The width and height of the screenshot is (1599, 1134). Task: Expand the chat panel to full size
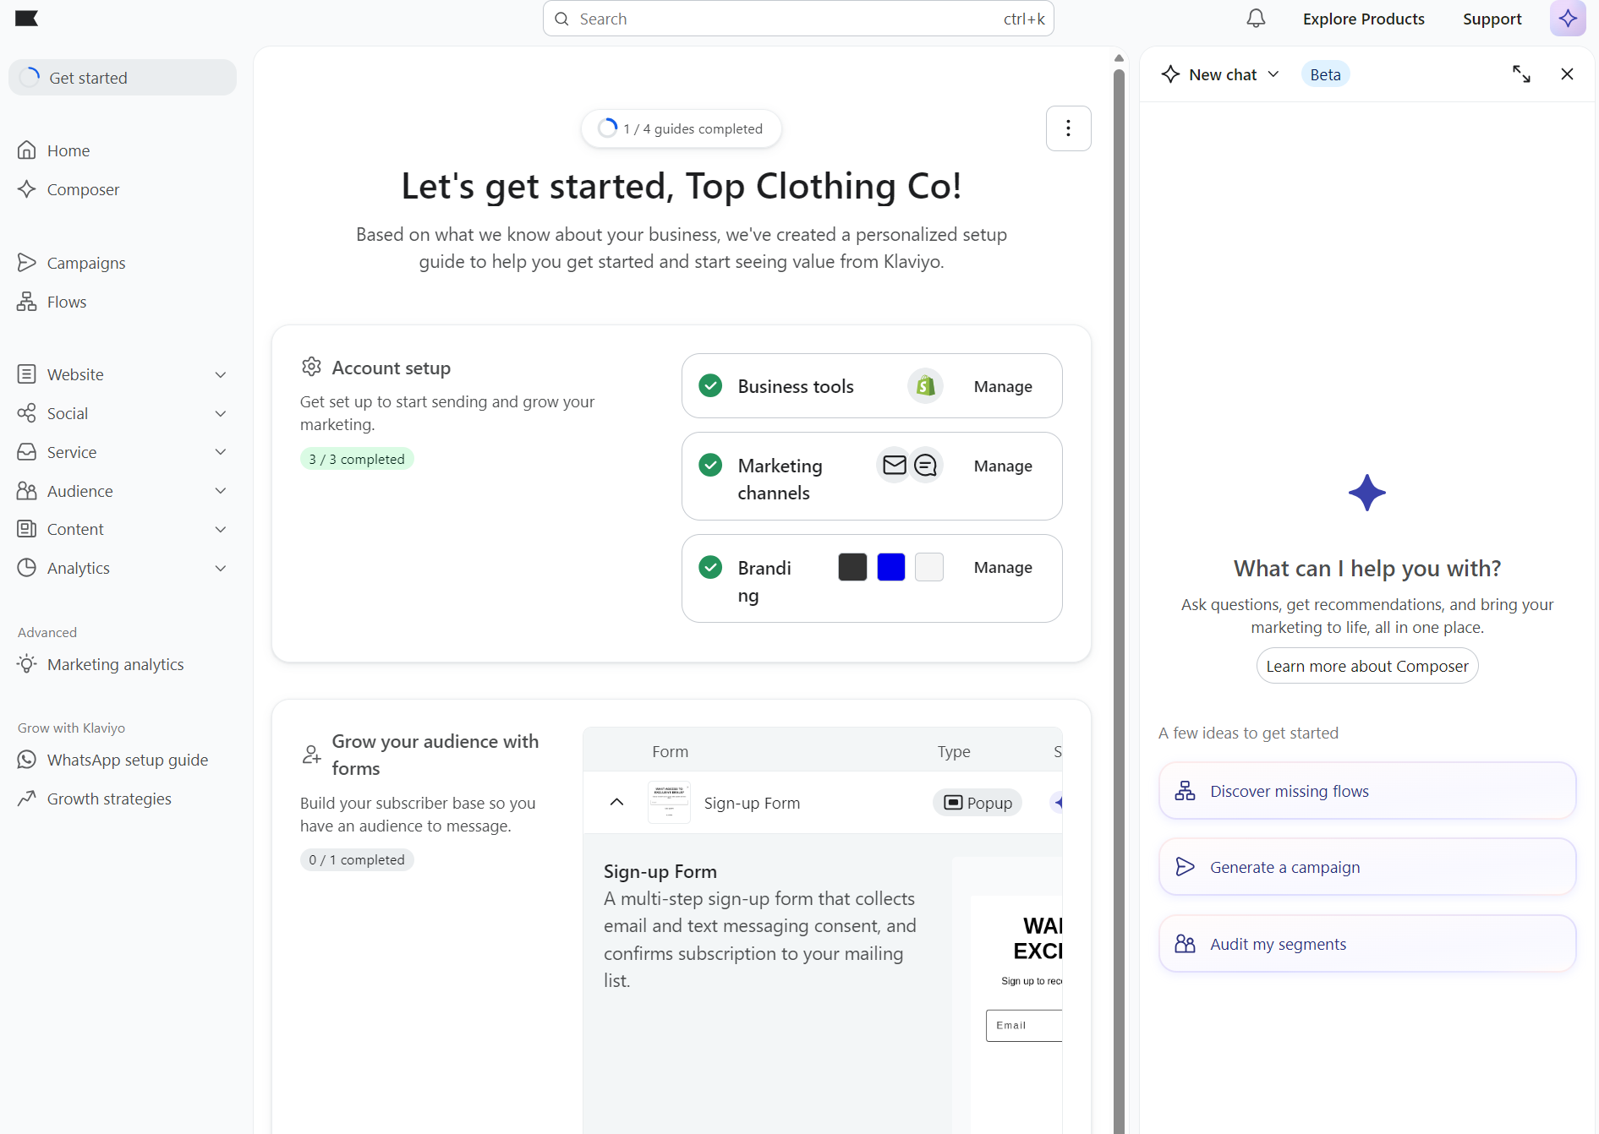coord(1521,74)
